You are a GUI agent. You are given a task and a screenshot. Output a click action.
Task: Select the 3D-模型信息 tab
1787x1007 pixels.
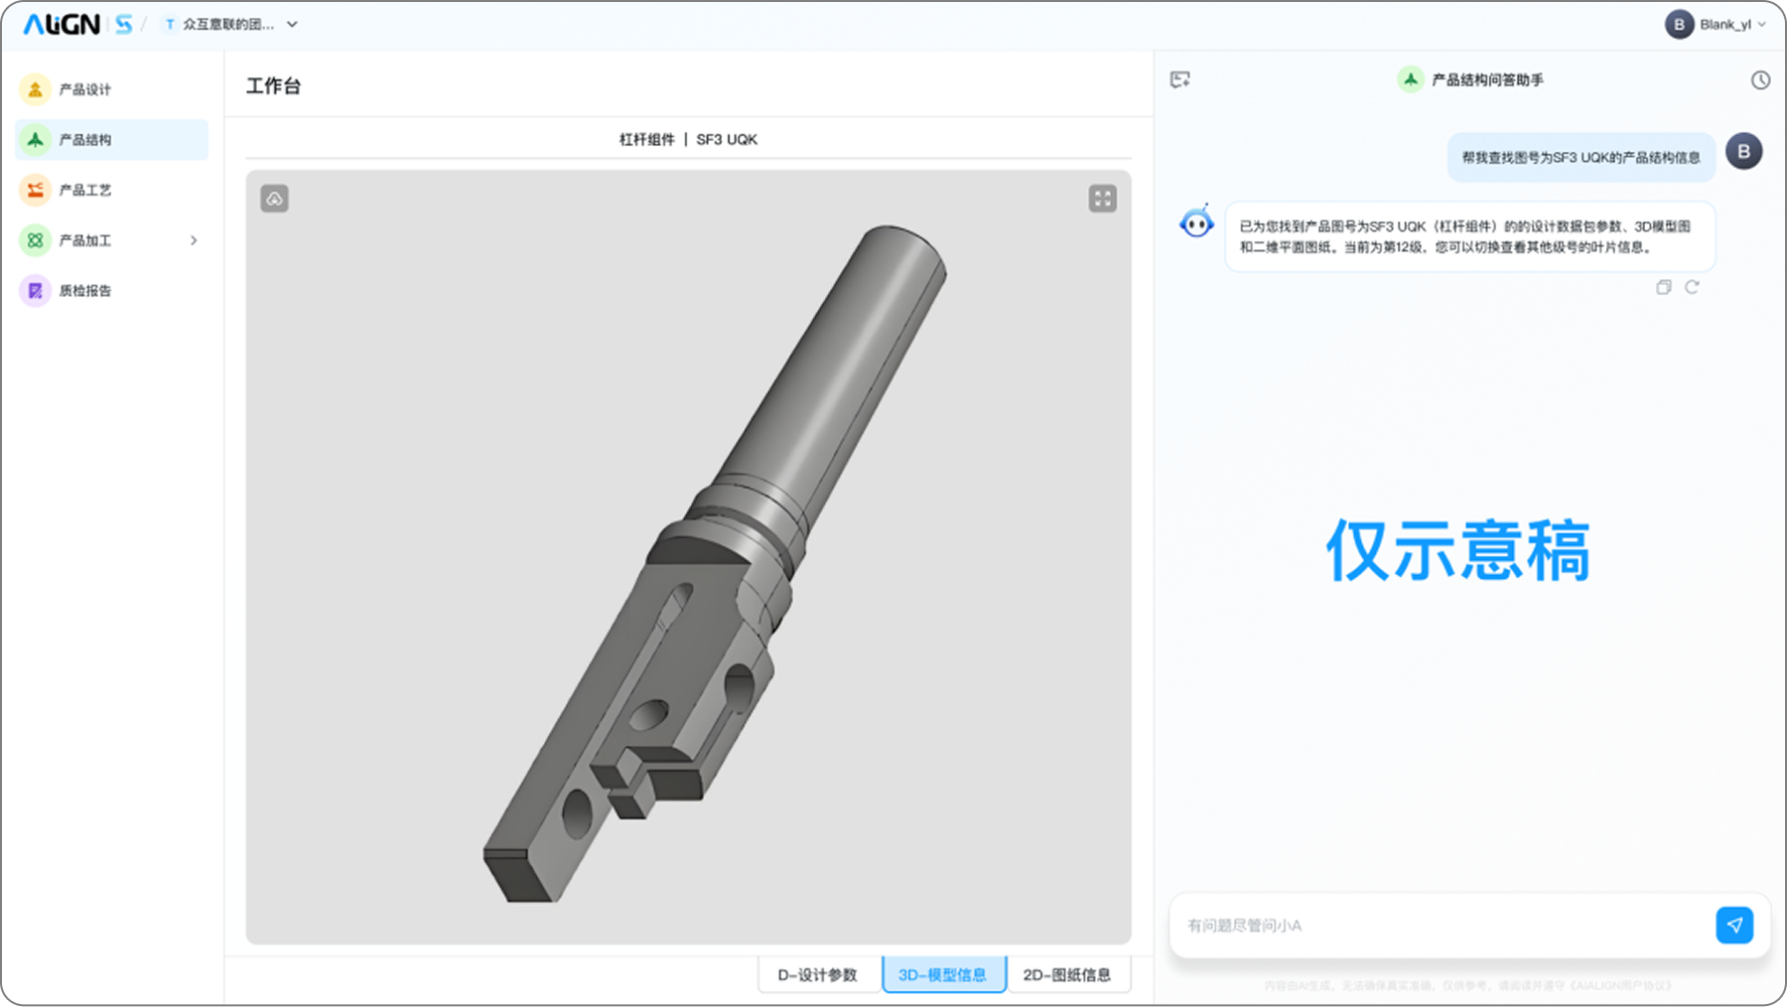tap(942, 974)
